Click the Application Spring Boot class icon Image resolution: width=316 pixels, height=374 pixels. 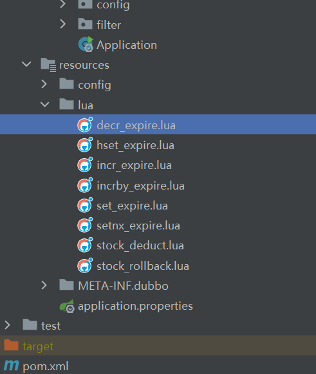[86, 44]
